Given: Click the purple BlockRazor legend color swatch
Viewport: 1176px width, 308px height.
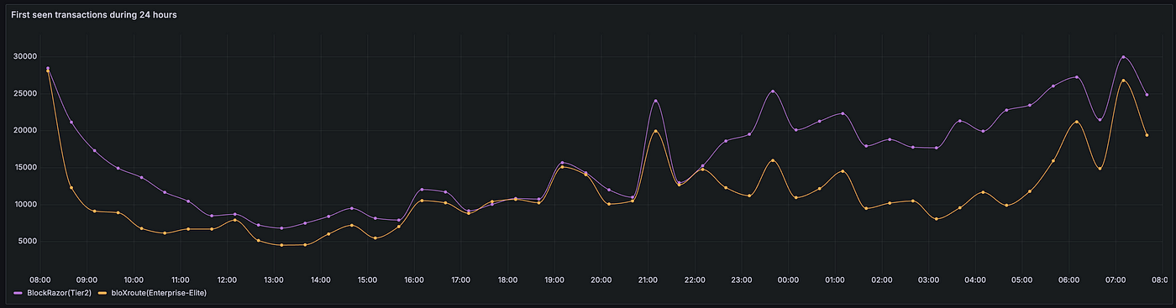Looking at the screenshot, I should (18, 293).
